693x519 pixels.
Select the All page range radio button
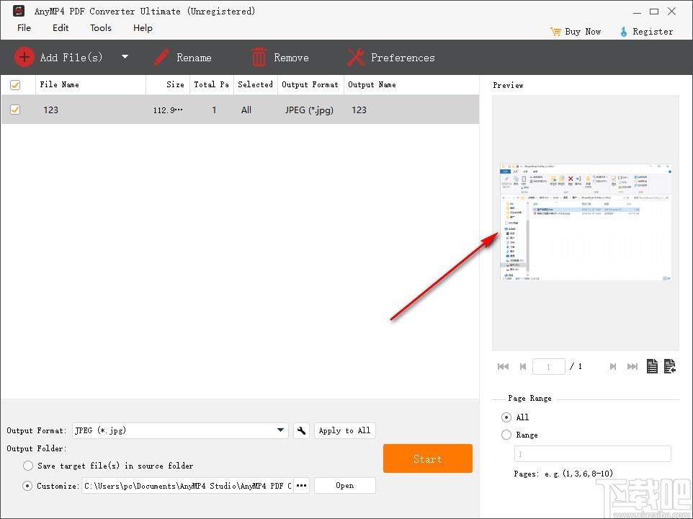coord(506,417)
